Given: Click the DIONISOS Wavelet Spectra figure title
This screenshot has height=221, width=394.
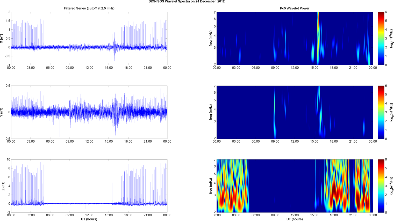Looking at the screenshot, I should click(187, 2).
